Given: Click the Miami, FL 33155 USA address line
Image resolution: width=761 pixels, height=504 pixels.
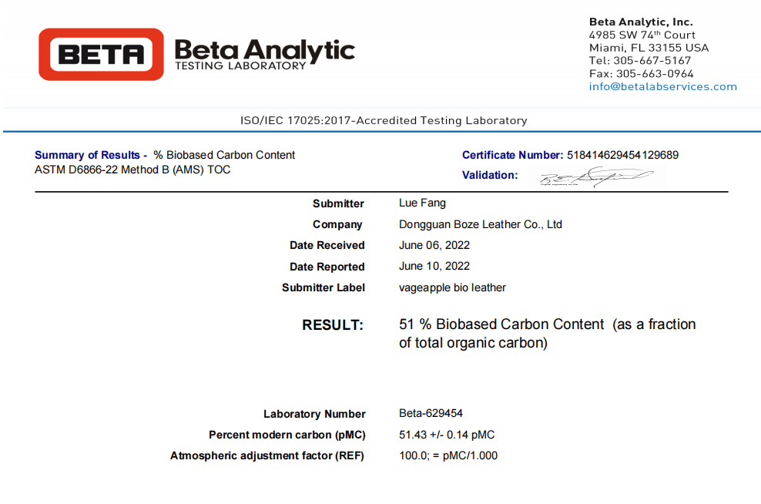Looking at the screenshot, I should coord(649,48).
